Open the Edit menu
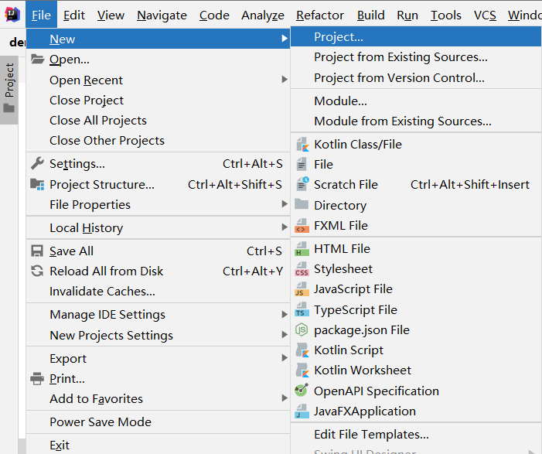Viewport: 542px width, 454px height. [x=74, y=15]
